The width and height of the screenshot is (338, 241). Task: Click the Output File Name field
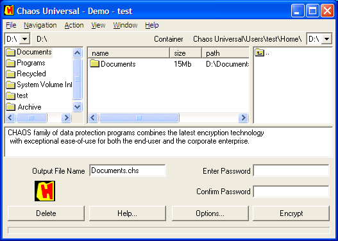128,170
